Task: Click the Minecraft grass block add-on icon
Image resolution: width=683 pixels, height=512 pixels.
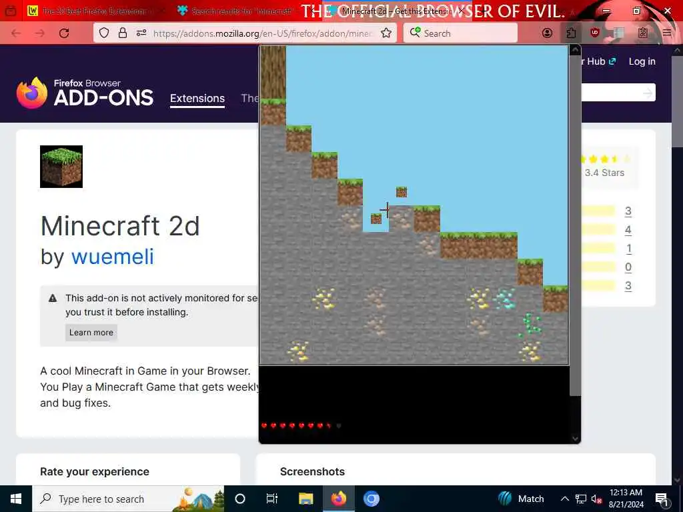Action: coord(61,167)
